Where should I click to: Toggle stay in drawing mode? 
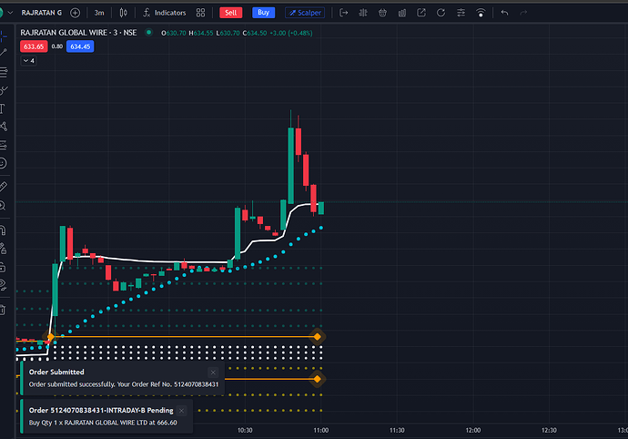[4, 249]
